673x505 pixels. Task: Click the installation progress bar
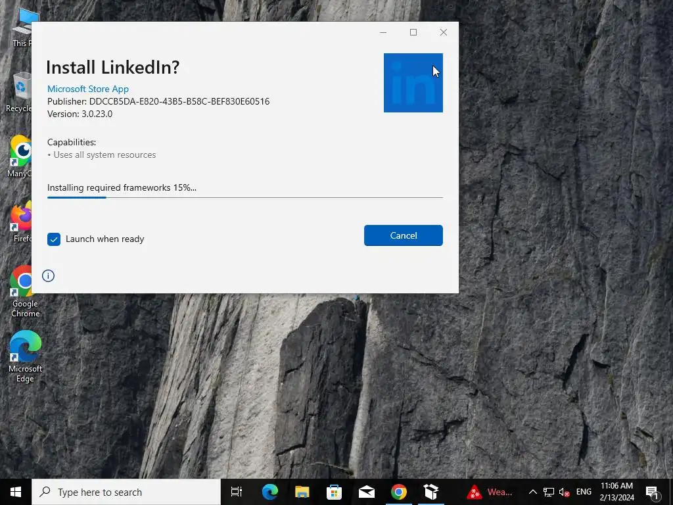point(244,197)
